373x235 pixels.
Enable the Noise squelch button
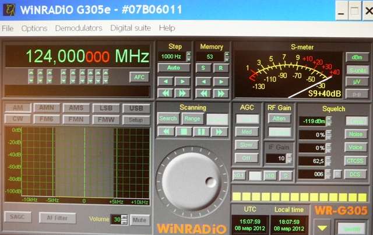click(356, 134)
